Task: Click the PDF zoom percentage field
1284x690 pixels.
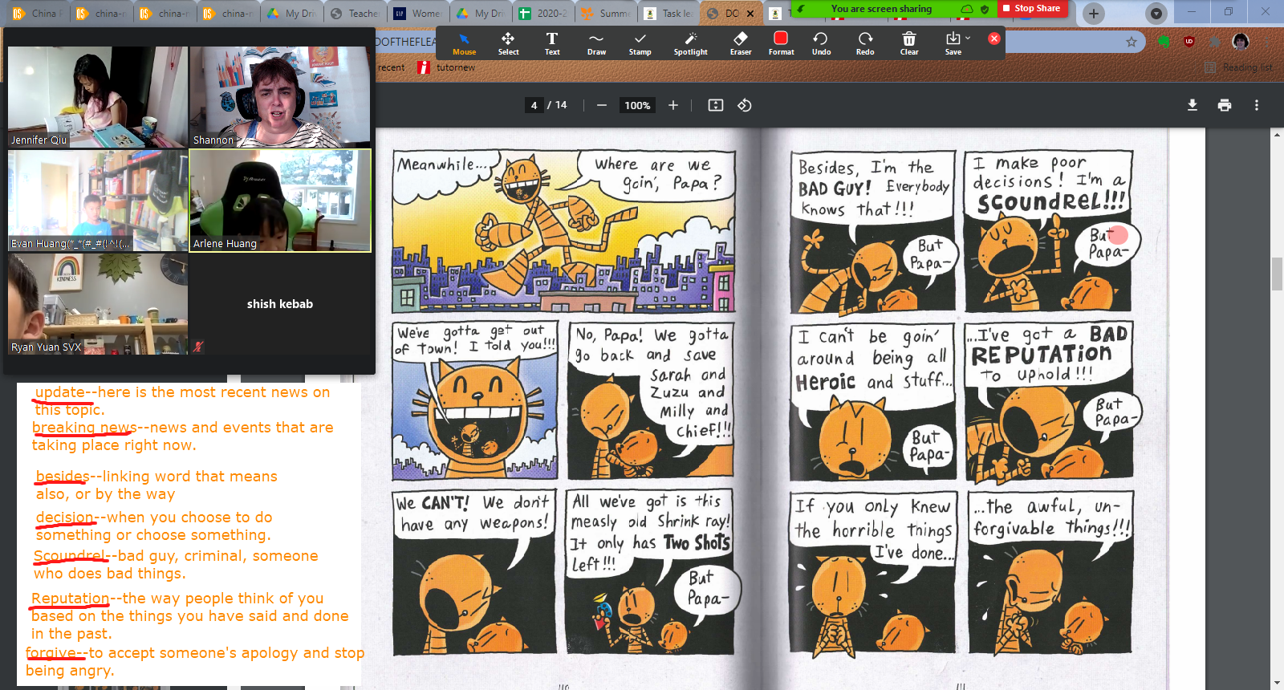Action: (x=637, y=105)
